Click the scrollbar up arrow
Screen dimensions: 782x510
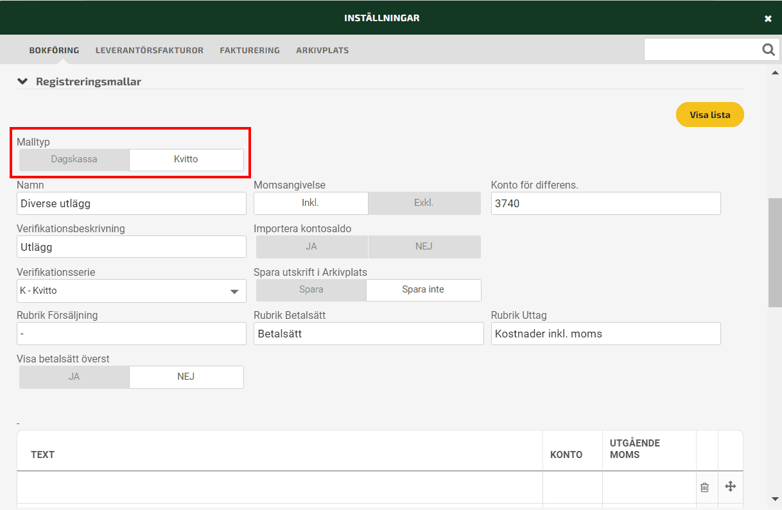coord(775,72)
